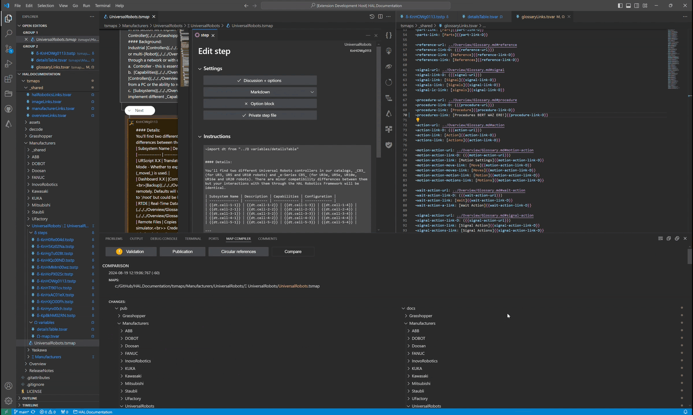Close the bottom panel
This screenshot has width=693, height=415.
coord(685,239)
